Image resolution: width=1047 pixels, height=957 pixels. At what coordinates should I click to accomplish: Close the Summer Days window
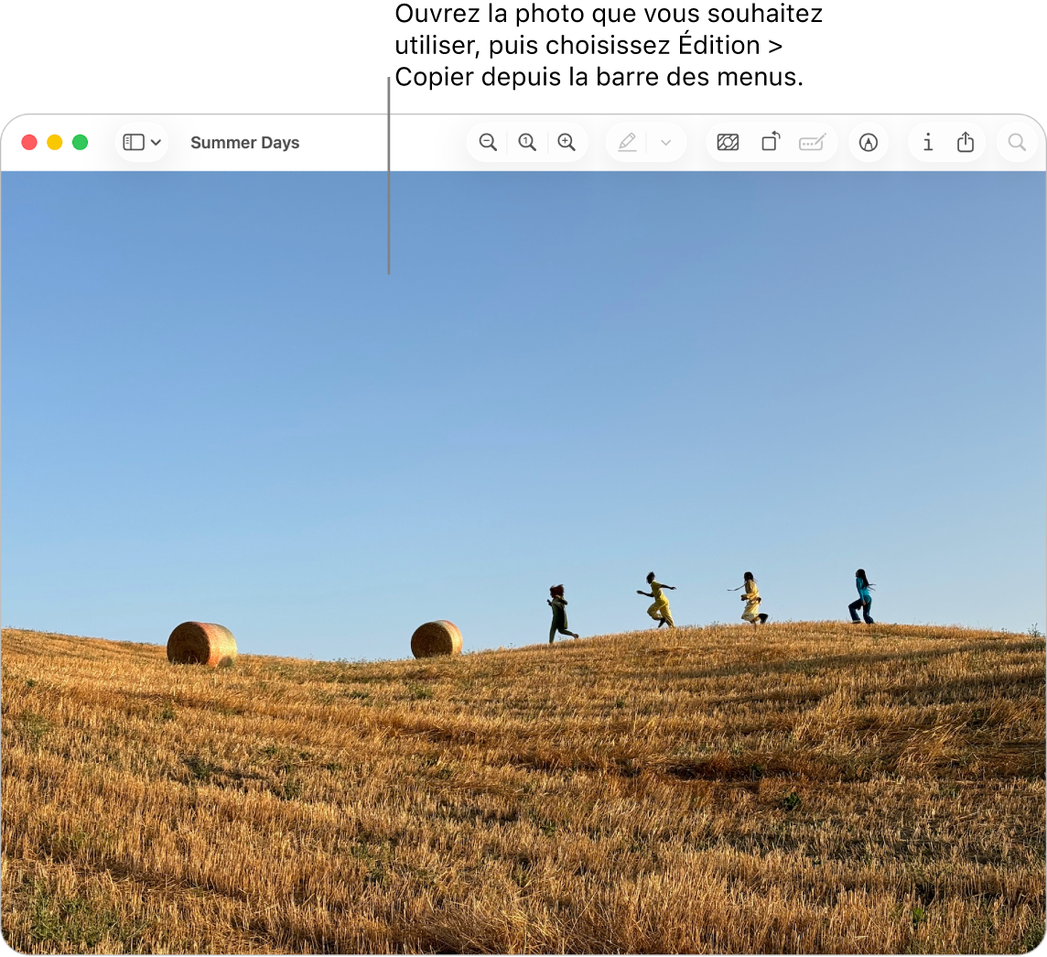28,142
